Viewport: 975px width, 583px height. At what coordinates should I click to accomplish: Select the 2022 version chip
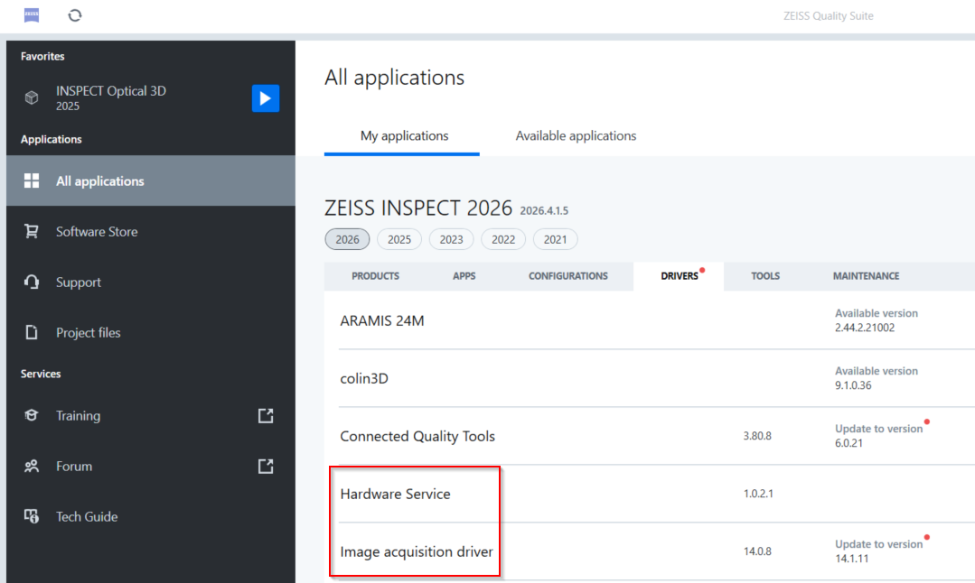click(503, 239)
